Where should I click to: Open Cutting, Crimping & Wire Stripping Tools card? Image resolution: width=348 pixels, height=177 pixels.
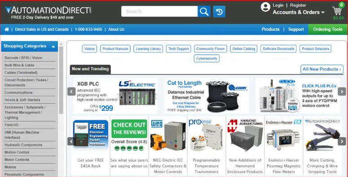[322, 146]
